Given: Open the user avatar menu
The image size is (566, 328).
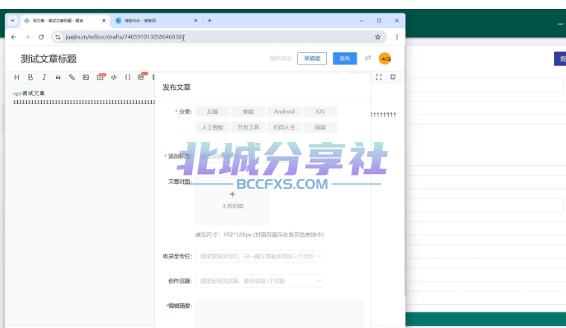Looking at the screenshot, I should (x=385, y=59).
